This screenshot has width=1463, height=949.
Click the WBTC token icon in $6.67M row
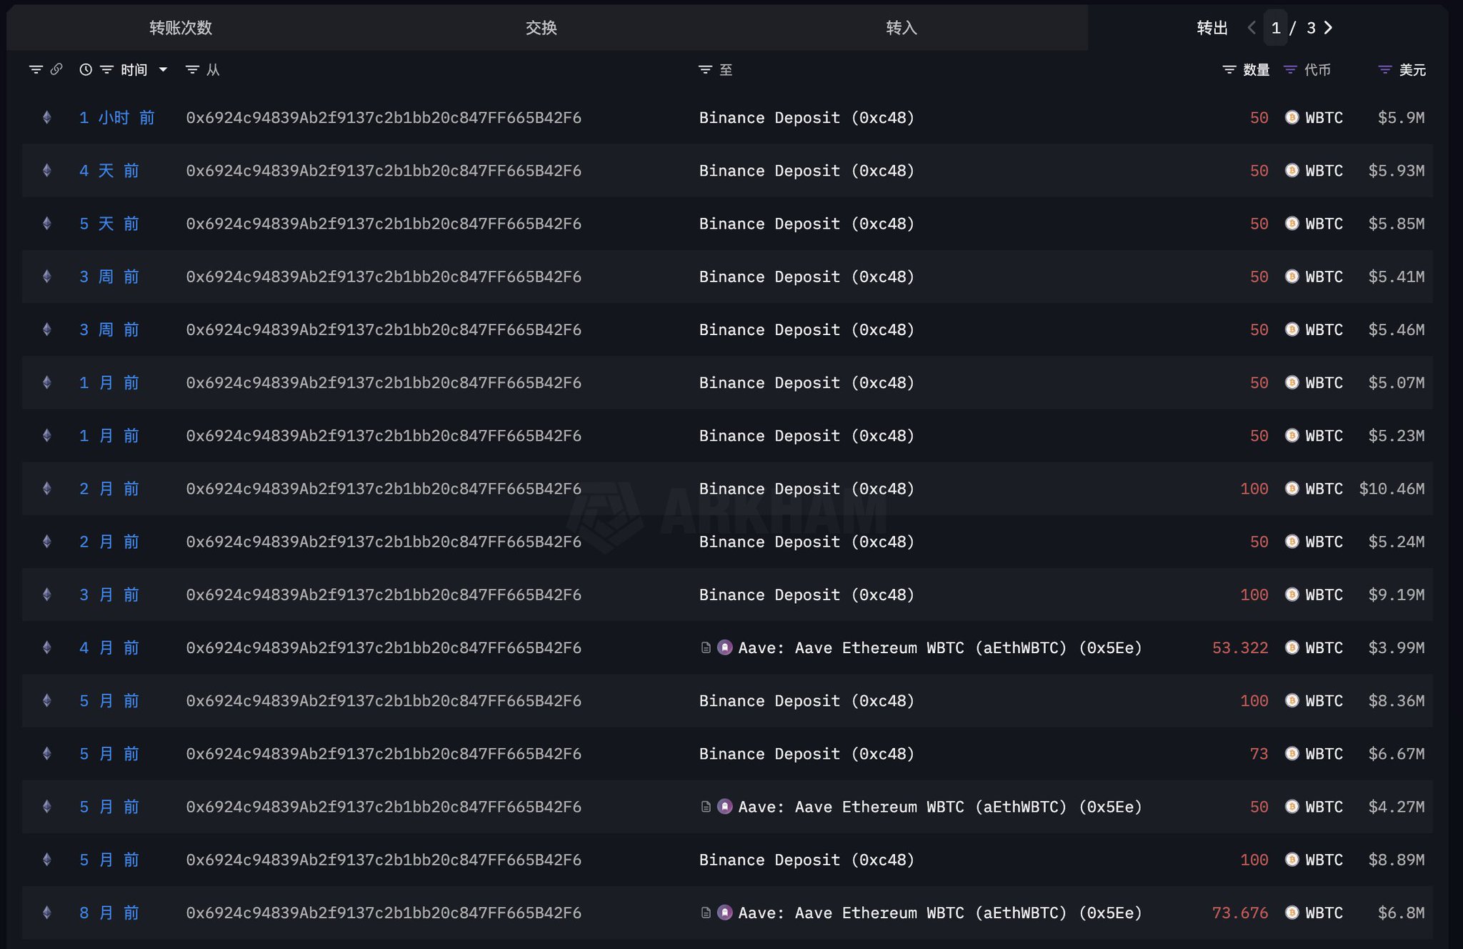pos(1292,753)
